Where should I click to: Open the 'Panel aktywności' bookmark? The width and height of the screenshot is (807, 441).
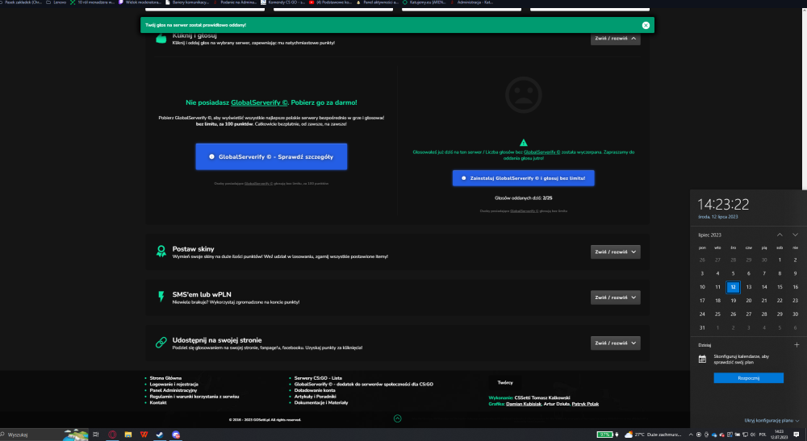tap(377, 2)
